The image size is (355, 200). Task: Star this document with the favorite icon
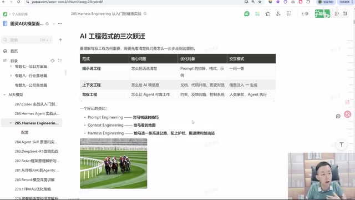(268, 14)
